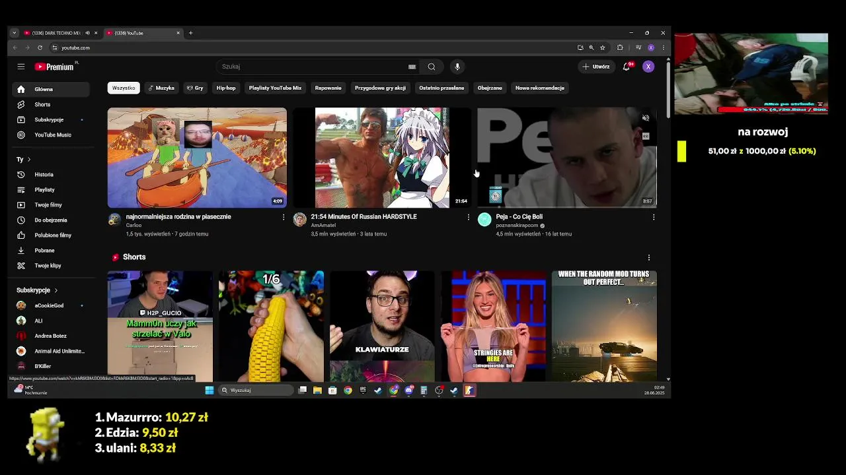The width and height of the screenshot is (846, 475).
Task: Play the 21:54 Russian HARDSTYLE thumbnail
Action: click(x=382, y=158)
